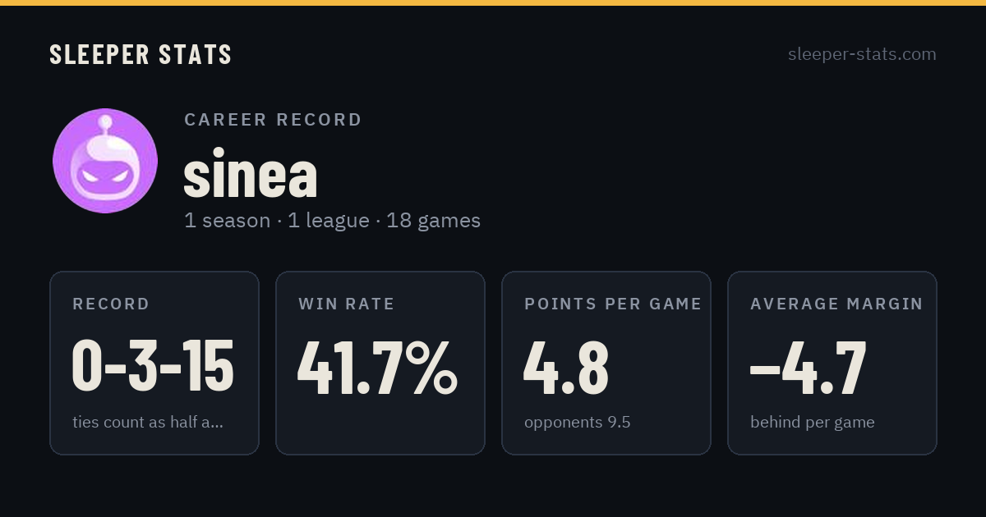Click the purple robot avatar icon
The width and height of the screenshot is (986, 517).
pos(105,161)
